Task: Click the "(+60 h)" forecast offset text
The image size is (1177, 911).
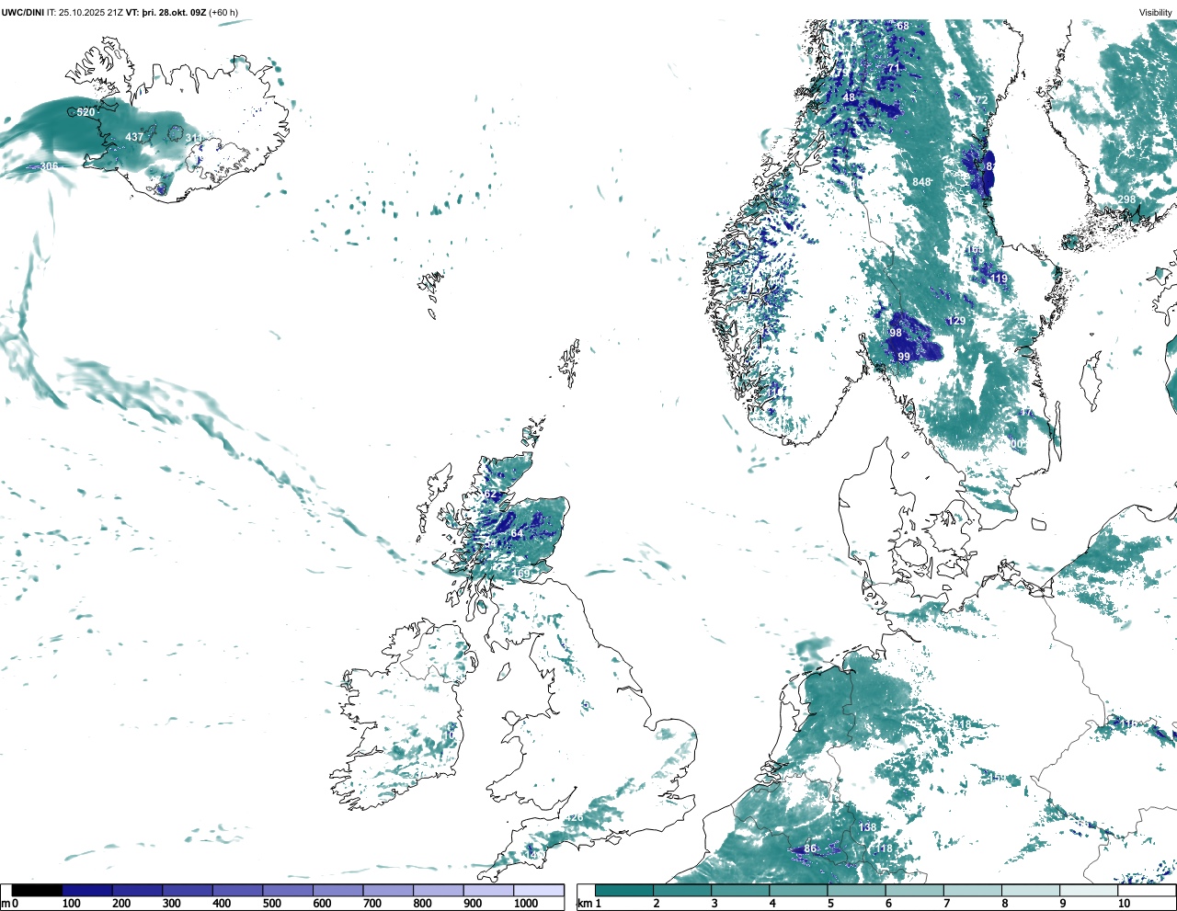Action: pos(223,12)
